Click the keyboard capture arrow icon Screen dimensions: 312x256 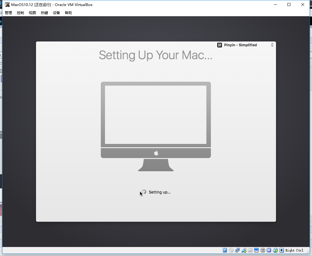(282, 250)
